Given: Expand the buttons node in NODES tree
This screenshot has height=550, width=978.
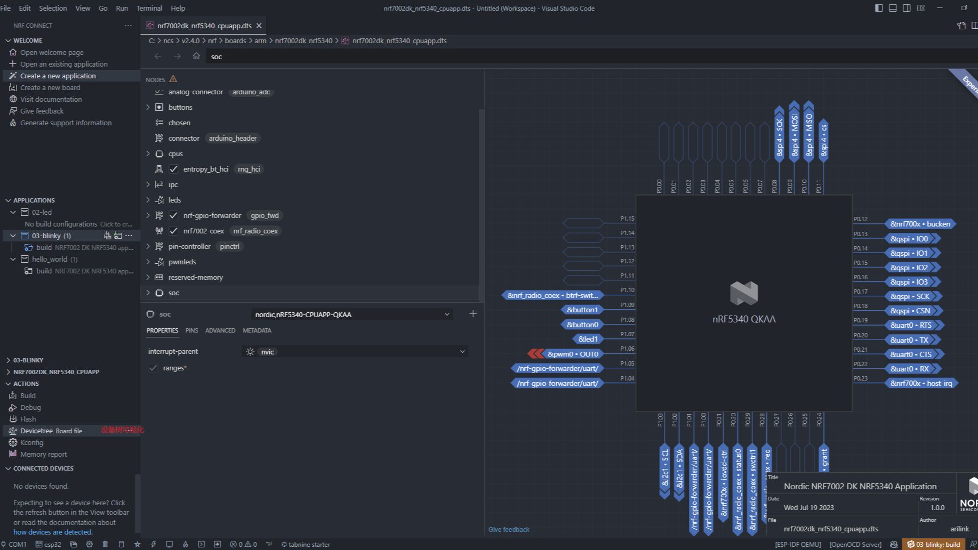Looking at the screenshot, I should (x=148, y=107).
